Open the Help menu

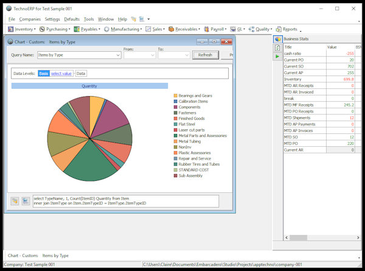[122, 19]
